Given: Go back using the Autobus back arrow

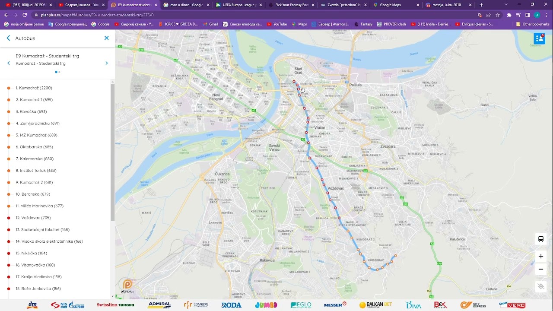Looking at the screenshot, I should click(8, 38).
